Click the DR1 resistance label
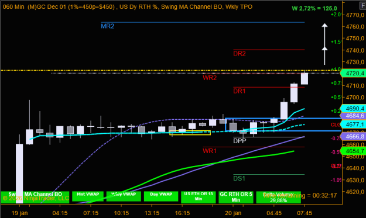366x218 pixels. coord(240,91)
